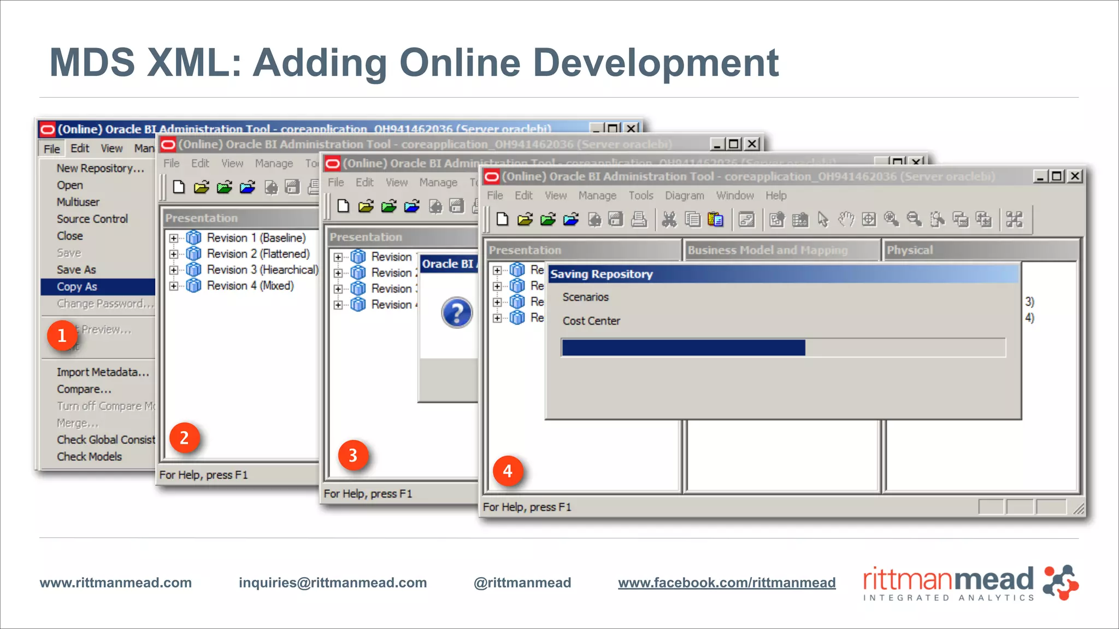Screen dimensions: 1119x629
Task: Open Diagram menu in the front window
Action: pos(685,195)
